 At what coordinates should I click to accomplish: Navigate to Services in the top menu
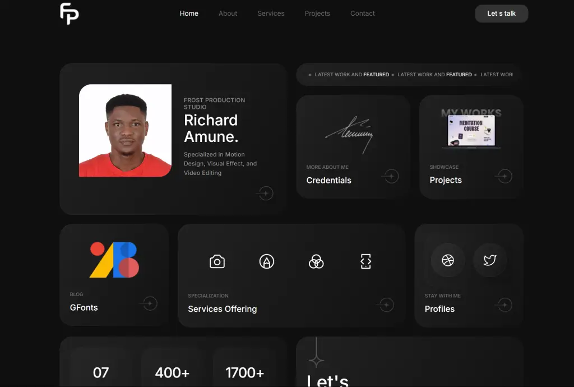[271, 13]
